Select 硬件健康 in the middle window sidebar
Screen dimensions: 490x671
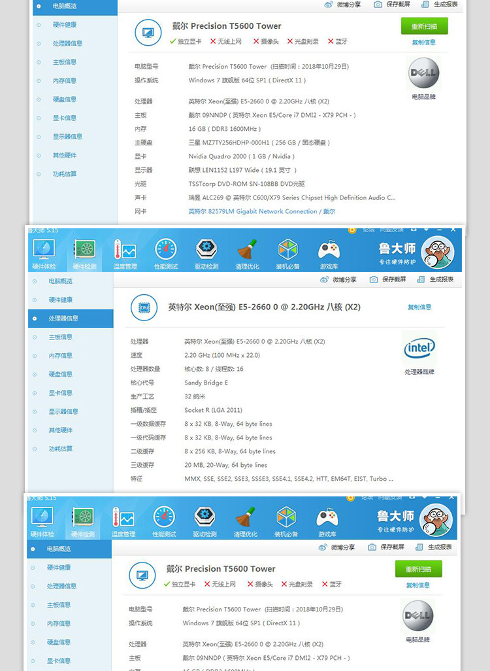click(71, 300)
